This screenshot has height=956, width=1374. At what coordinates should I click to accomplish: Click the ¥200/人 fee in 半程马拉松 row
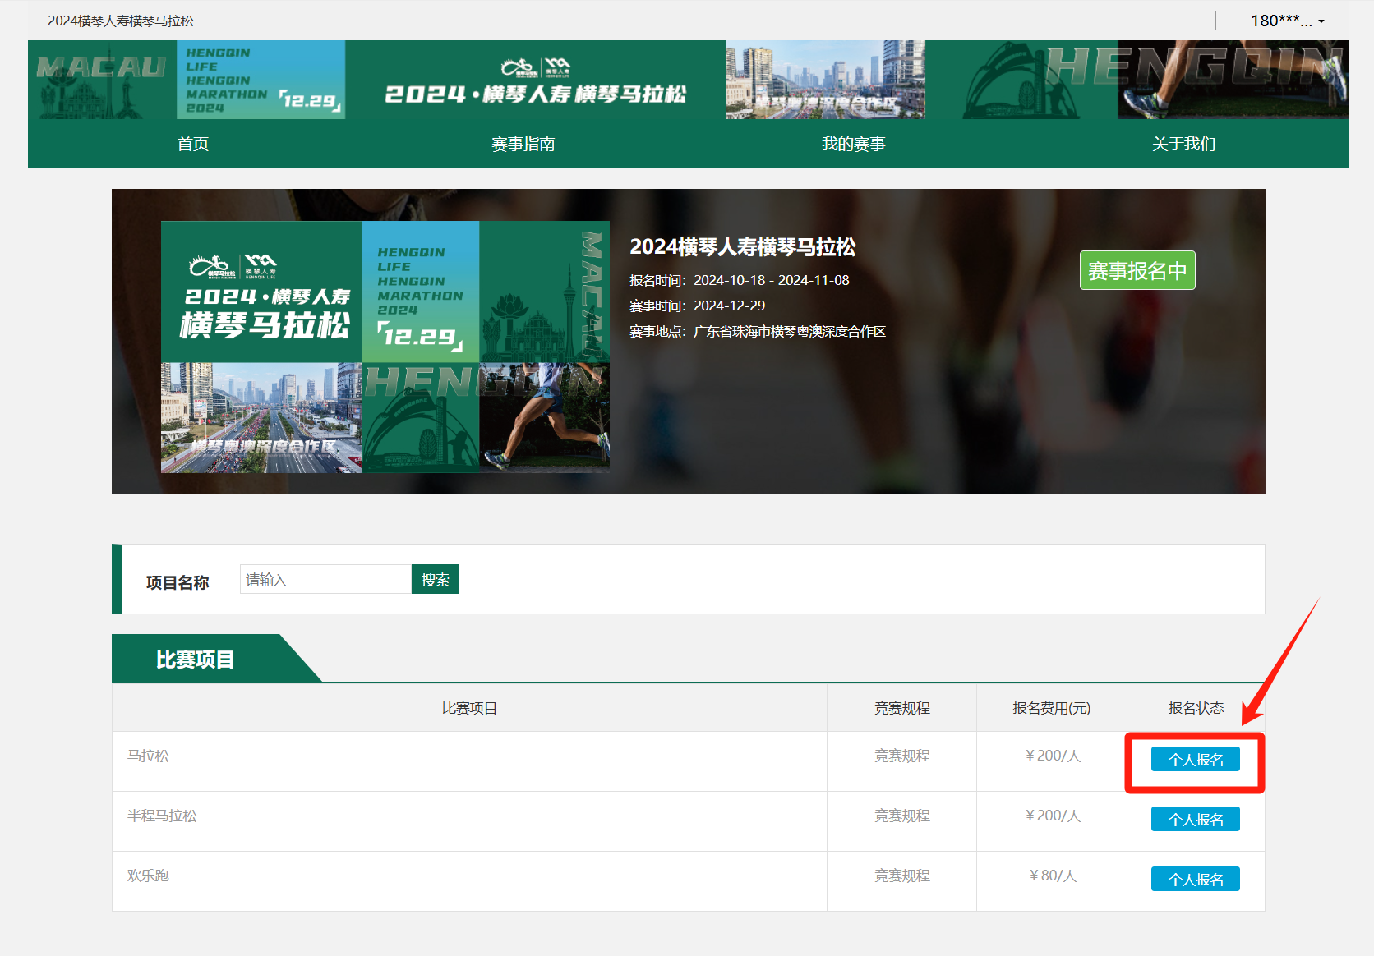1052,816
